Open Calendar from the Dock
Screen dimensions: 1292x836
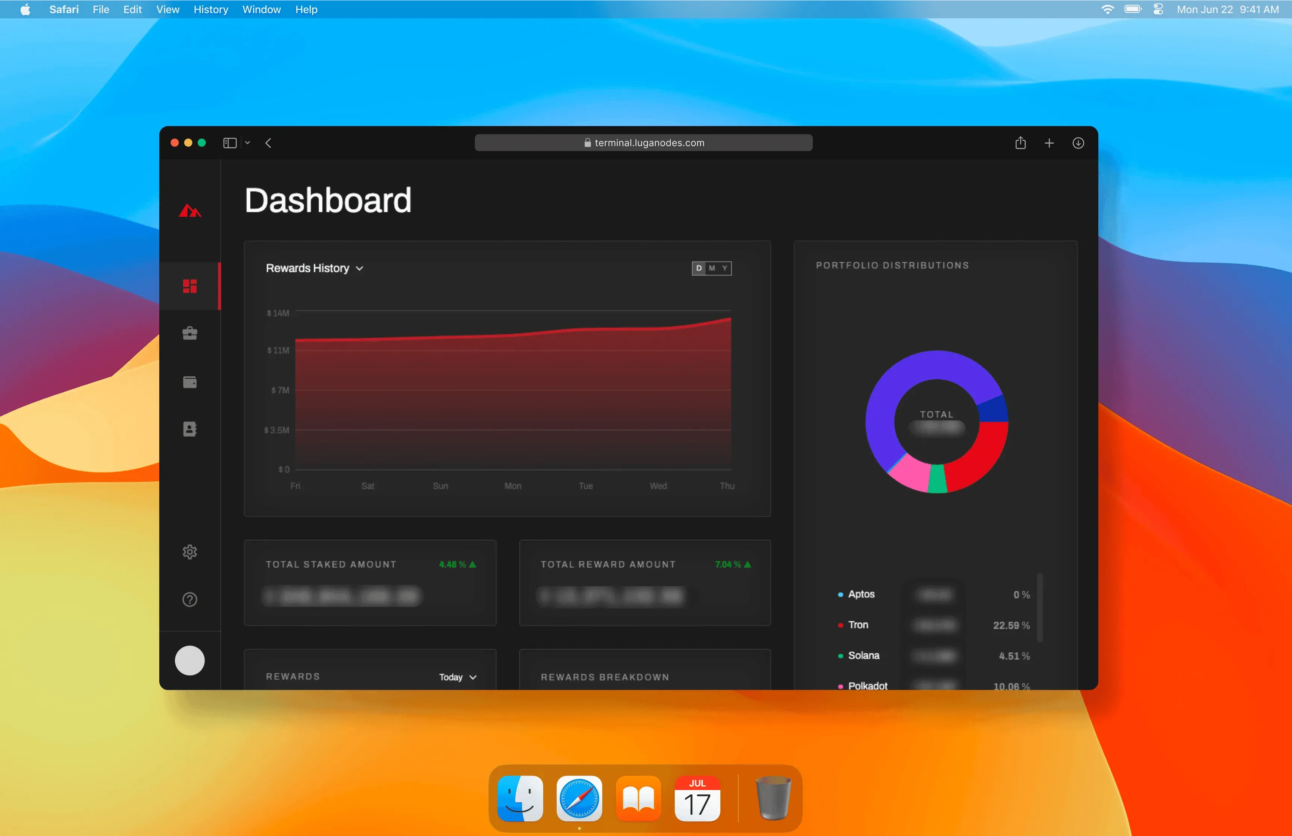[697, 798]
